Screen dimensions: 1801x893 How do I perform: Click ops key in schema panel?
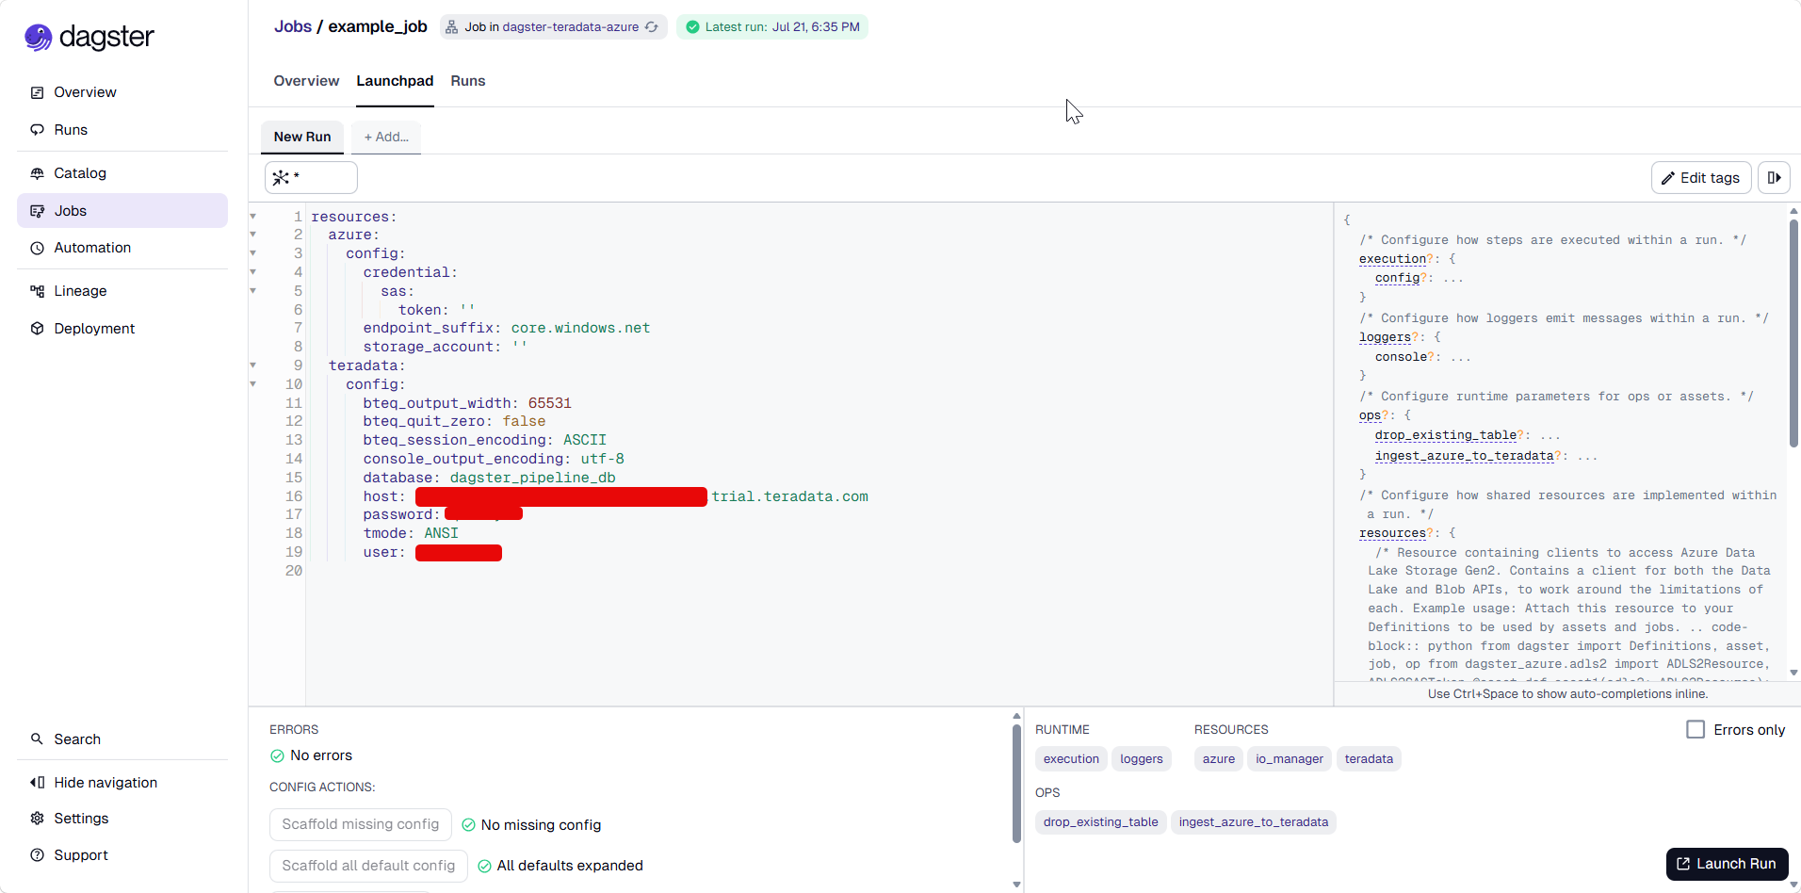pyautogui.click(x=1370, y=415)
